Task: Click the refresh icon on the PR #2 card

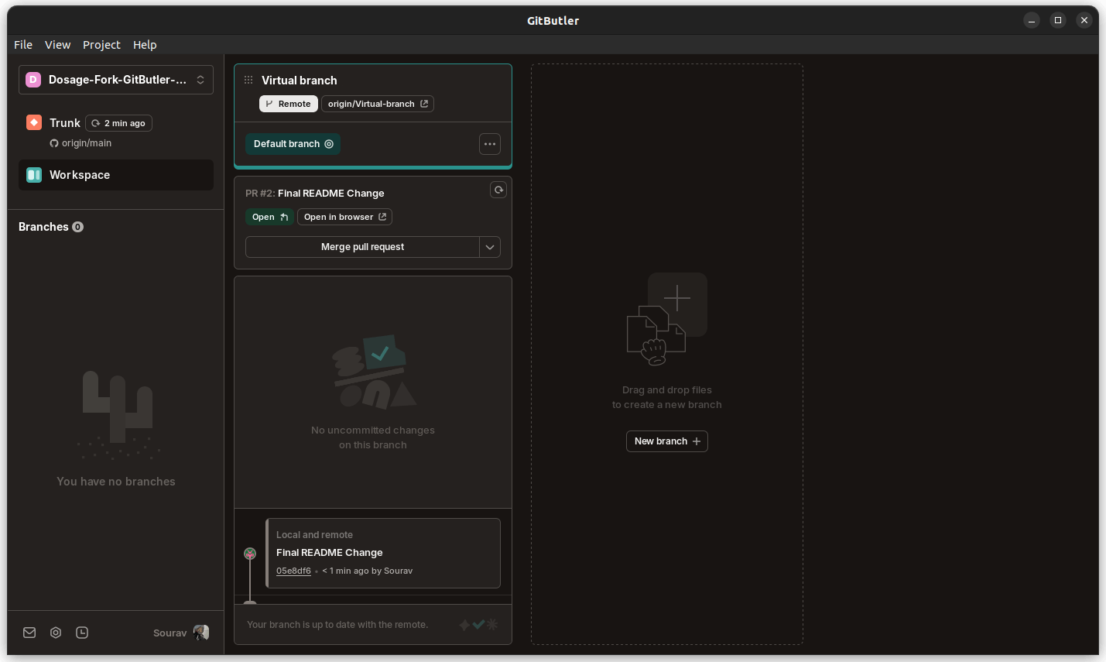Action: 498,190
